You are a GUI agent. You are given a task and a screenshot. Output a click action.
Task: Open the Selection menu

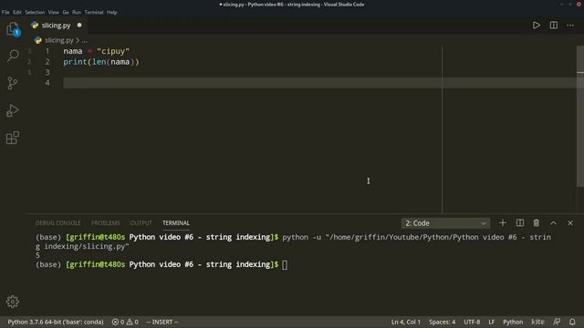point(35,12)
